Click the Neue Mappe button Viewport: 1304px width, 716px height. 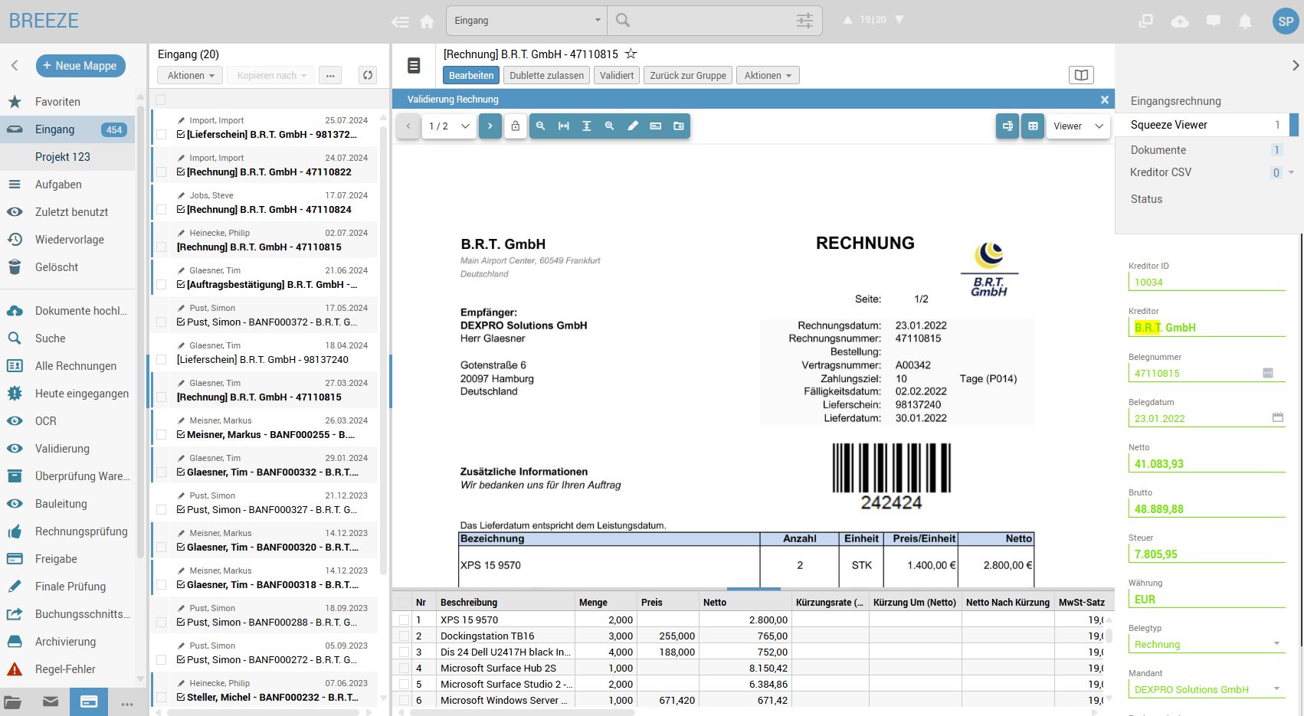point(80,66)
